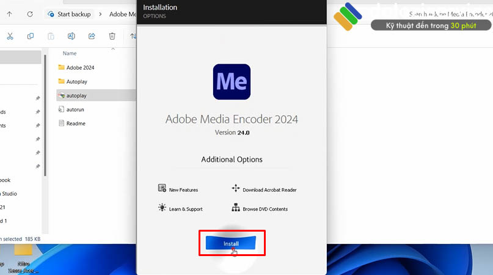Click the Learn & Support lightbulb icon
The width and height of the screenshot is (493, 275).
point(162,208)
